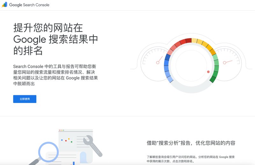Click the headline 提升您的网站在 Google 搜索结果中的排名
Image resolution: width=255 pixels, height=165 pixels.
(55, 39)
